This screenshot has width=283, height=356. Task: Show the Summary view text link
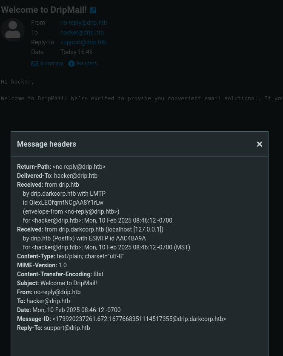click(x=51, y=64)
